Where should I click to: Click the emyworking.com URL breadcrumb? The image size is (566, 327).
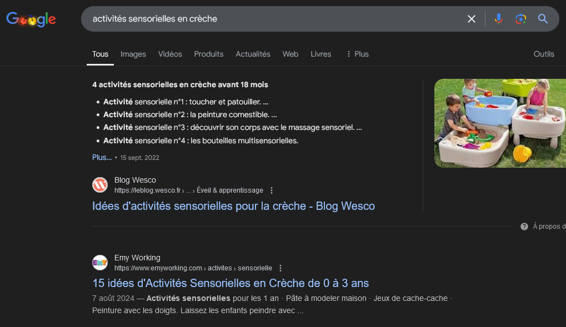click(193, 268)
